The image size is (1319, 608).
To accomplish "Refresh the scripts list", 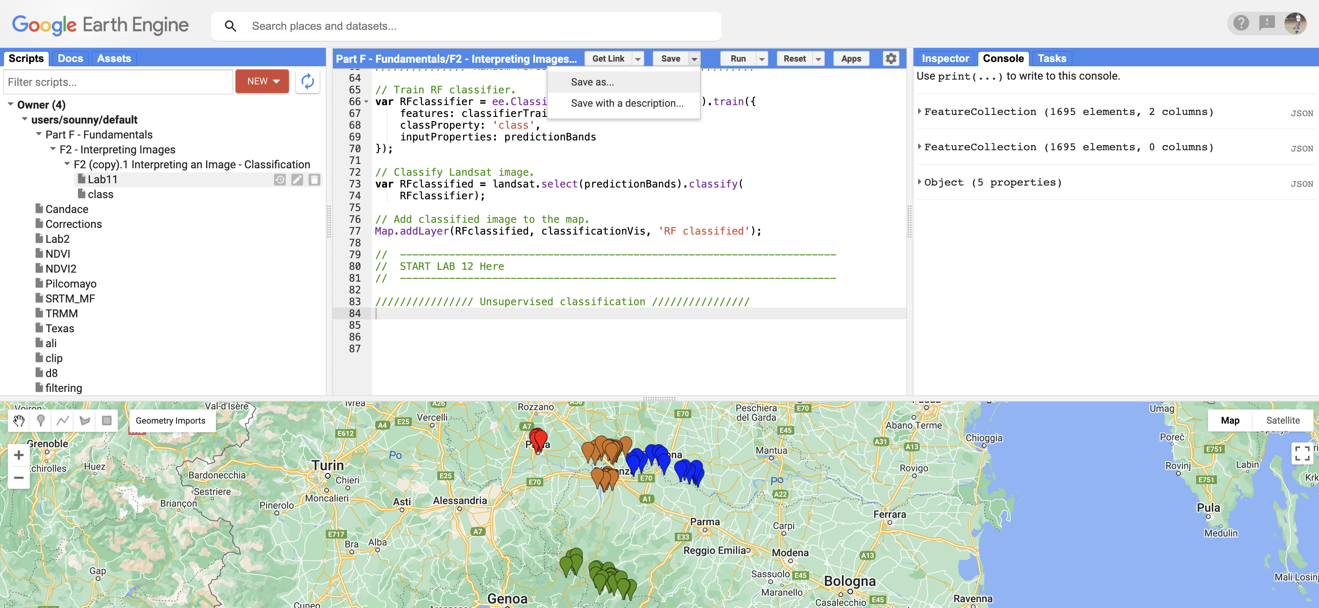I will (307, 81).
